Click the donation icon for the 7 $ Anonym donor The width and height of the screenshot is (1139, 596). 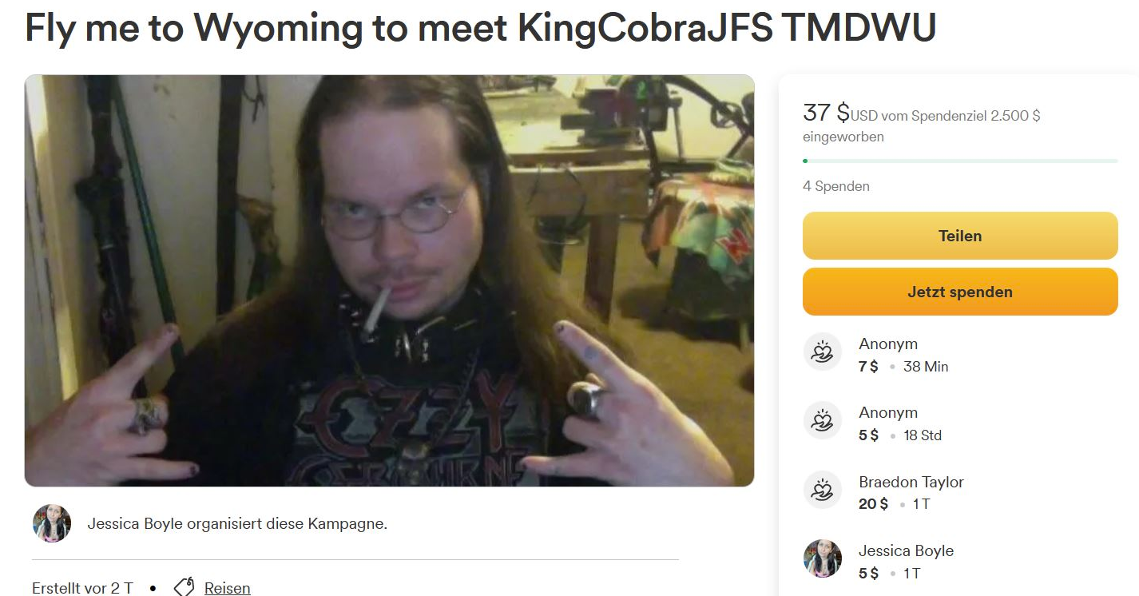[x=822, y=352]
